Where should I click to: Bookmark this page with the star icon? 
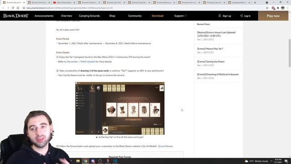(267, 8)
